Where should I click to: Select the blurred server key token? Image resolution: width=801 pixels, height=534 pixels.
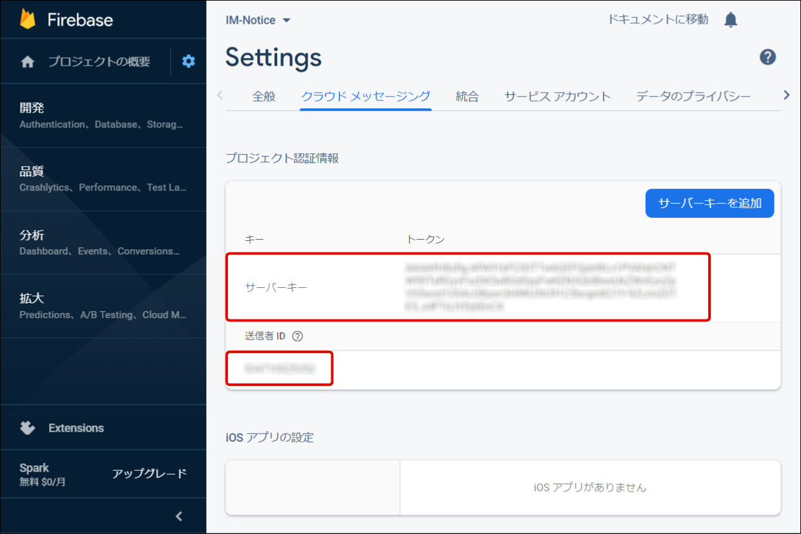(540, 287)
